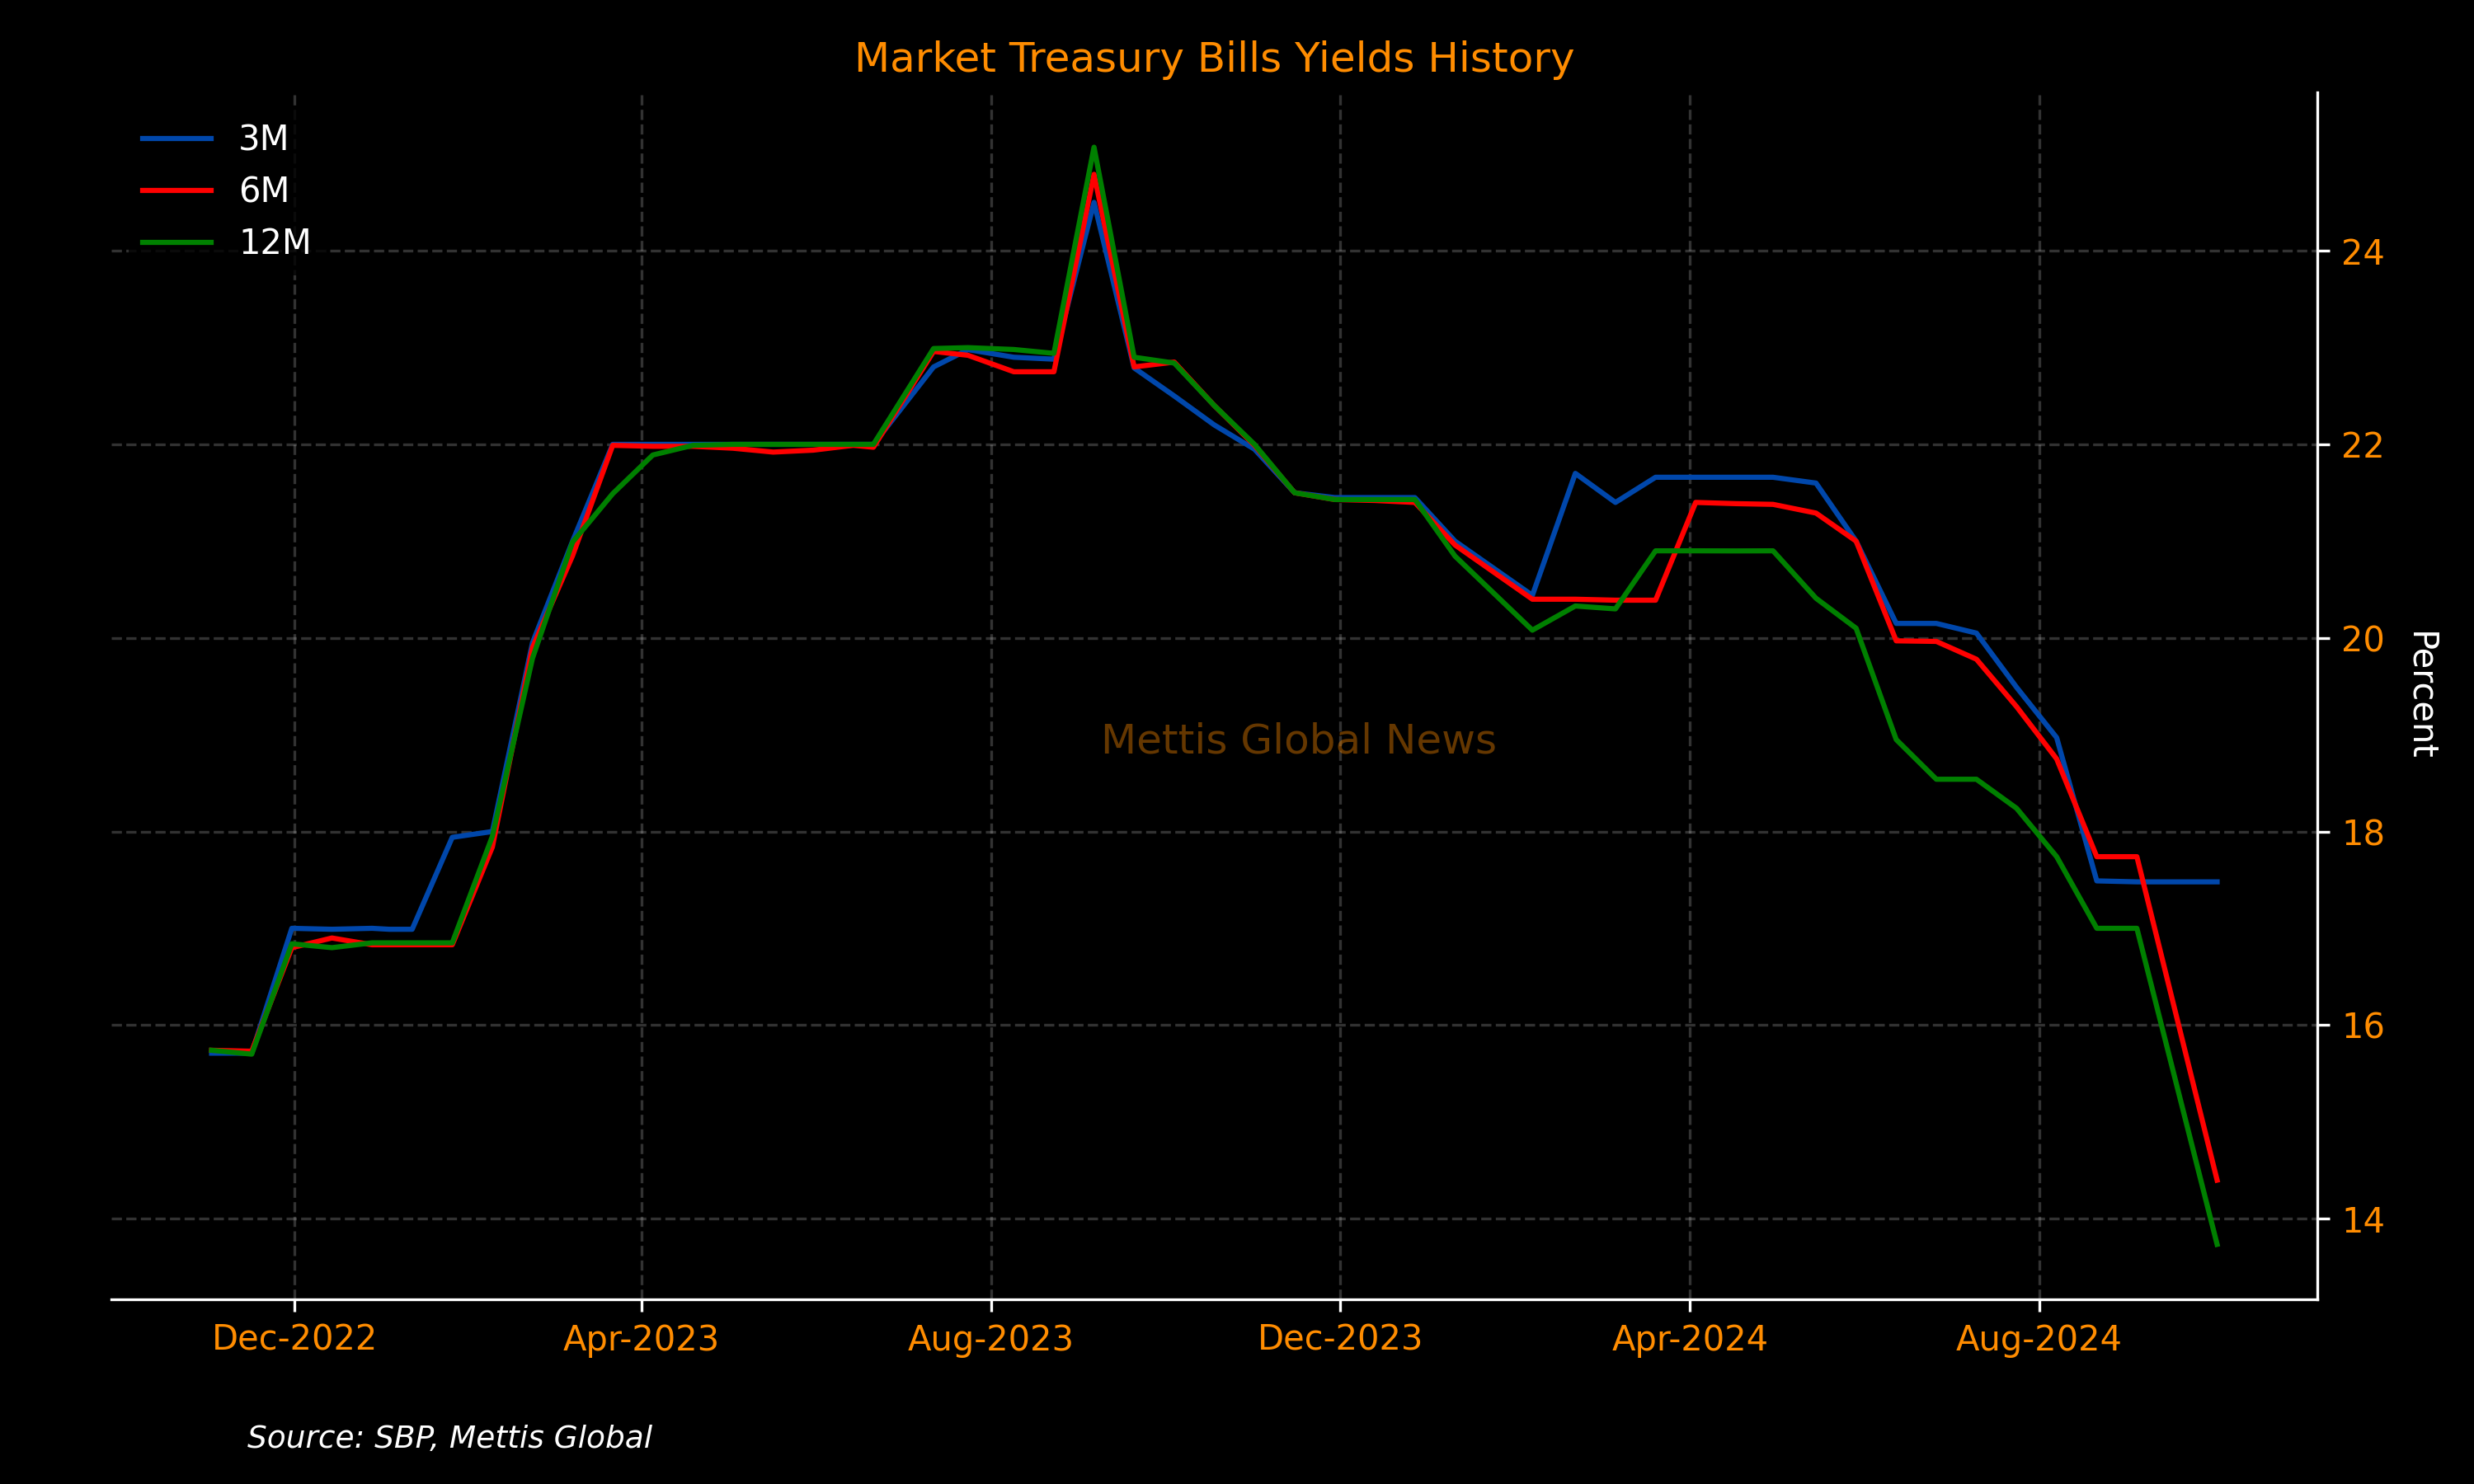This screenshot has height=1484, width=2474.
Task: Click the Aug-2024 x-axis label
Action: (2038, 1338)
